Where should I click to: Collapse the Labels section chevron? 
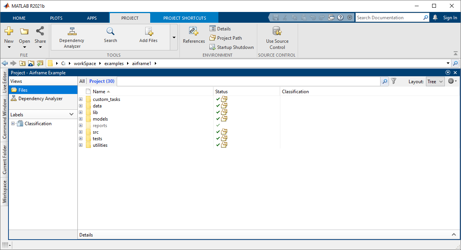(x=72, y=114)
